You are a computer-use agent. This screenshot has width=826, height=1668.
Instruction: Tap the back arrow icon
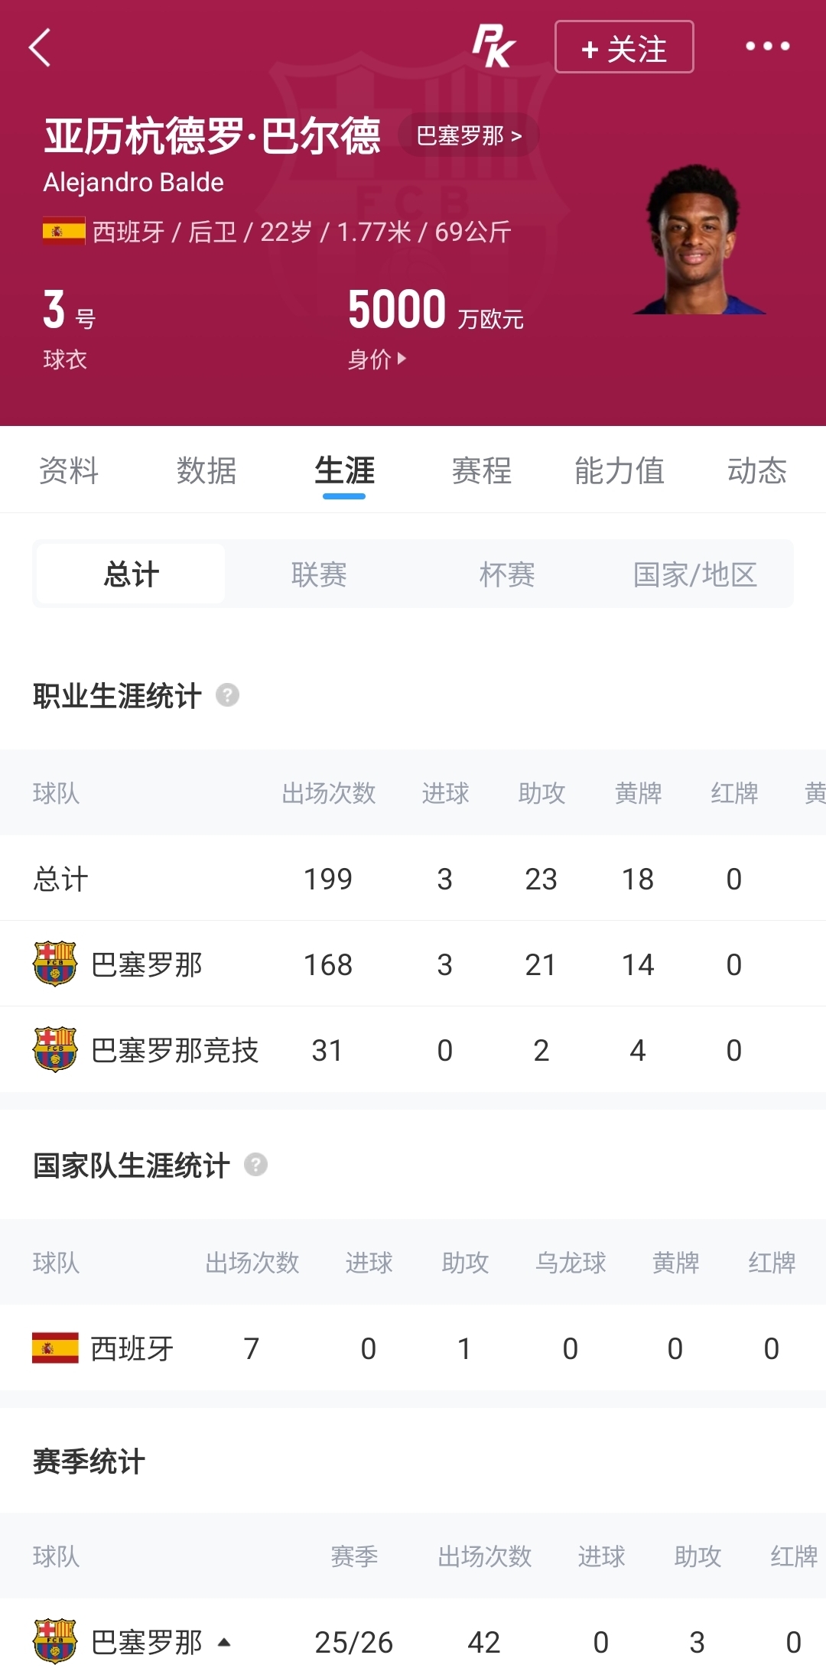[x=40, y=47]
